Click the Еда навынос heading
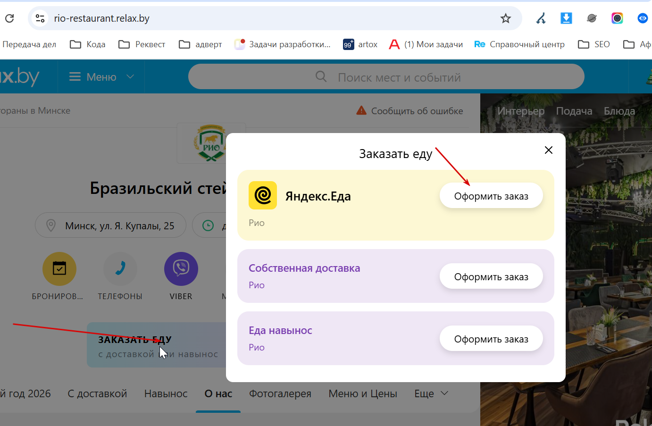This screenshot has width=652, height=426. (280, 330)
